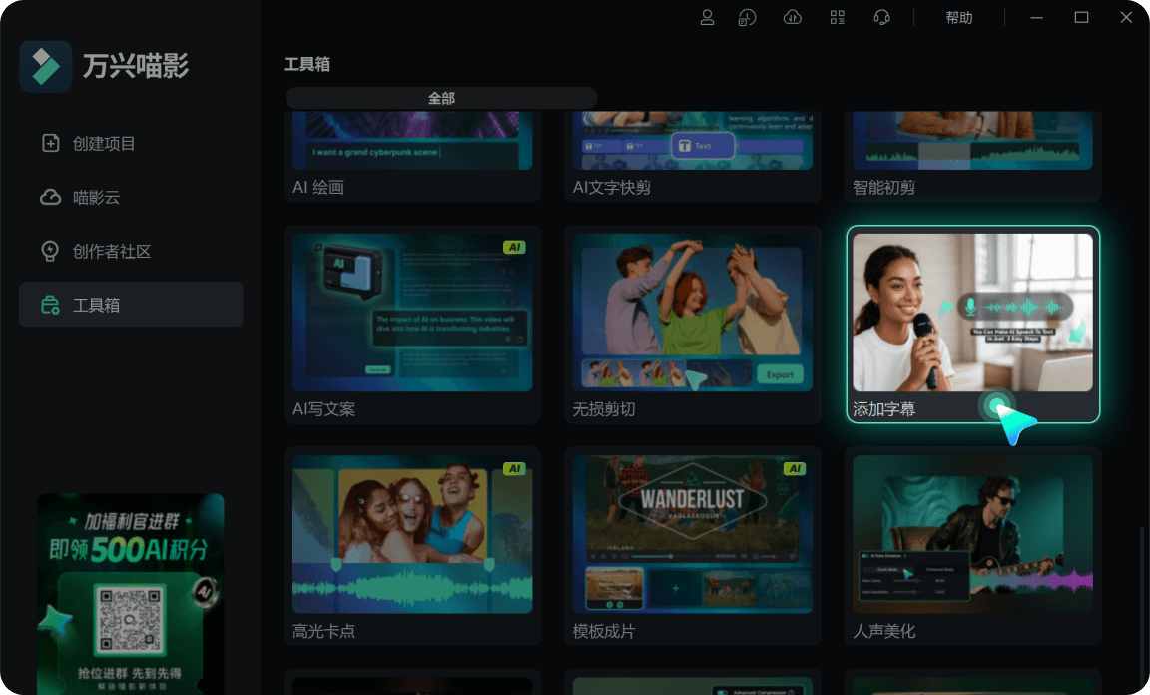Image resolution: width=1150 pixels, height=695 pixels.
Task: Open the 模板成片 tool card
Action: pos(693,547)
